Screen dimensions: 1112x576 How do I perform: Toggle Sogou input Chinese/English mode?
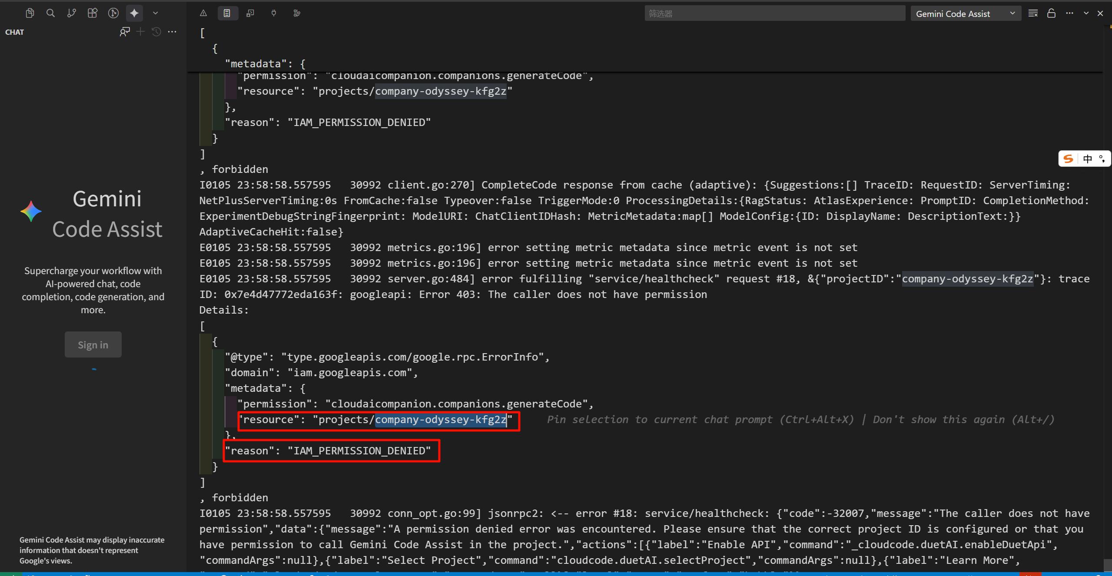coord(1087,159)
